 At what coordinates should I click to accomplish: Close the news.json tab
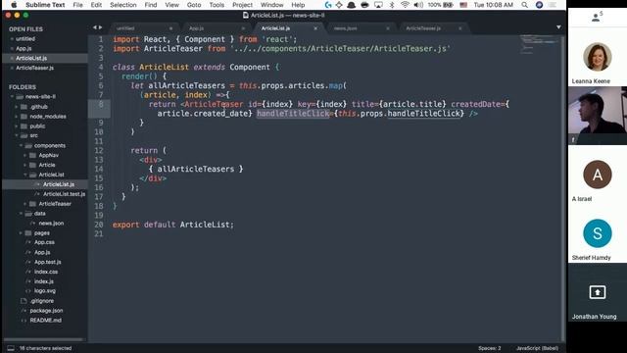point(388,28)
